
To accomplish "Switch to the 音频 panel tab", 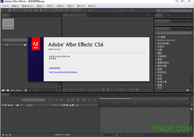I will (x=168, y=15).
